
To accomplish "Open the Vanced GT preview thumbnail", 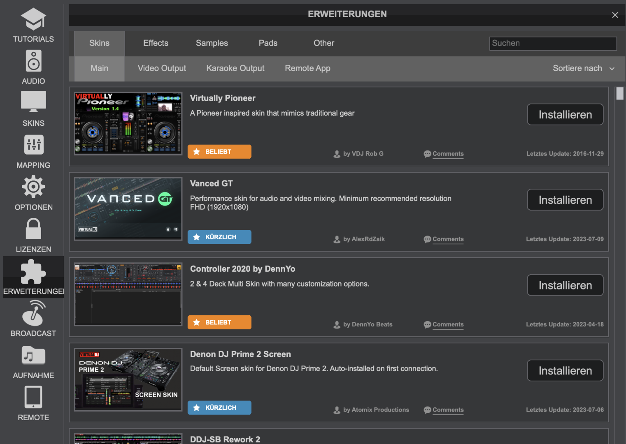I will 128,209.
